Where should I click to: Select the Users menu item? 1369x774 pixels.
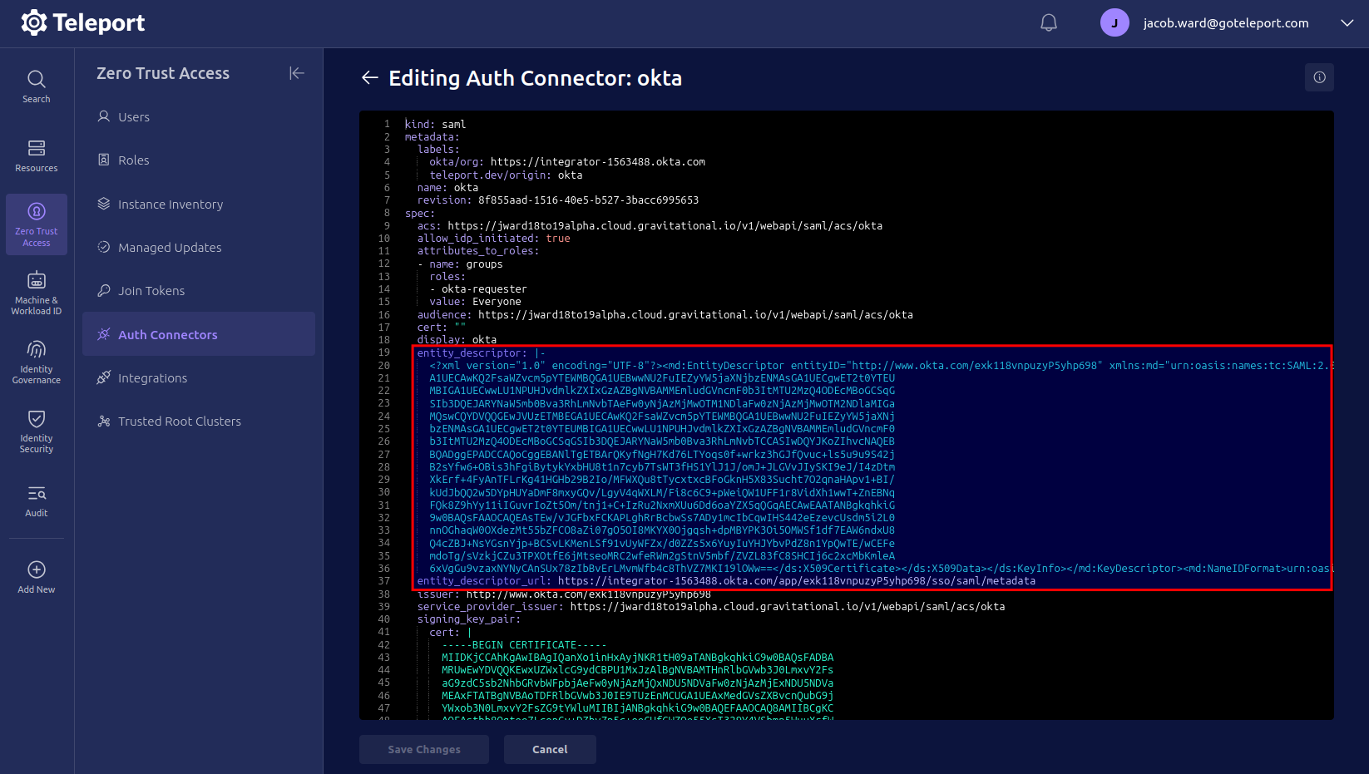tap(132, 116)
